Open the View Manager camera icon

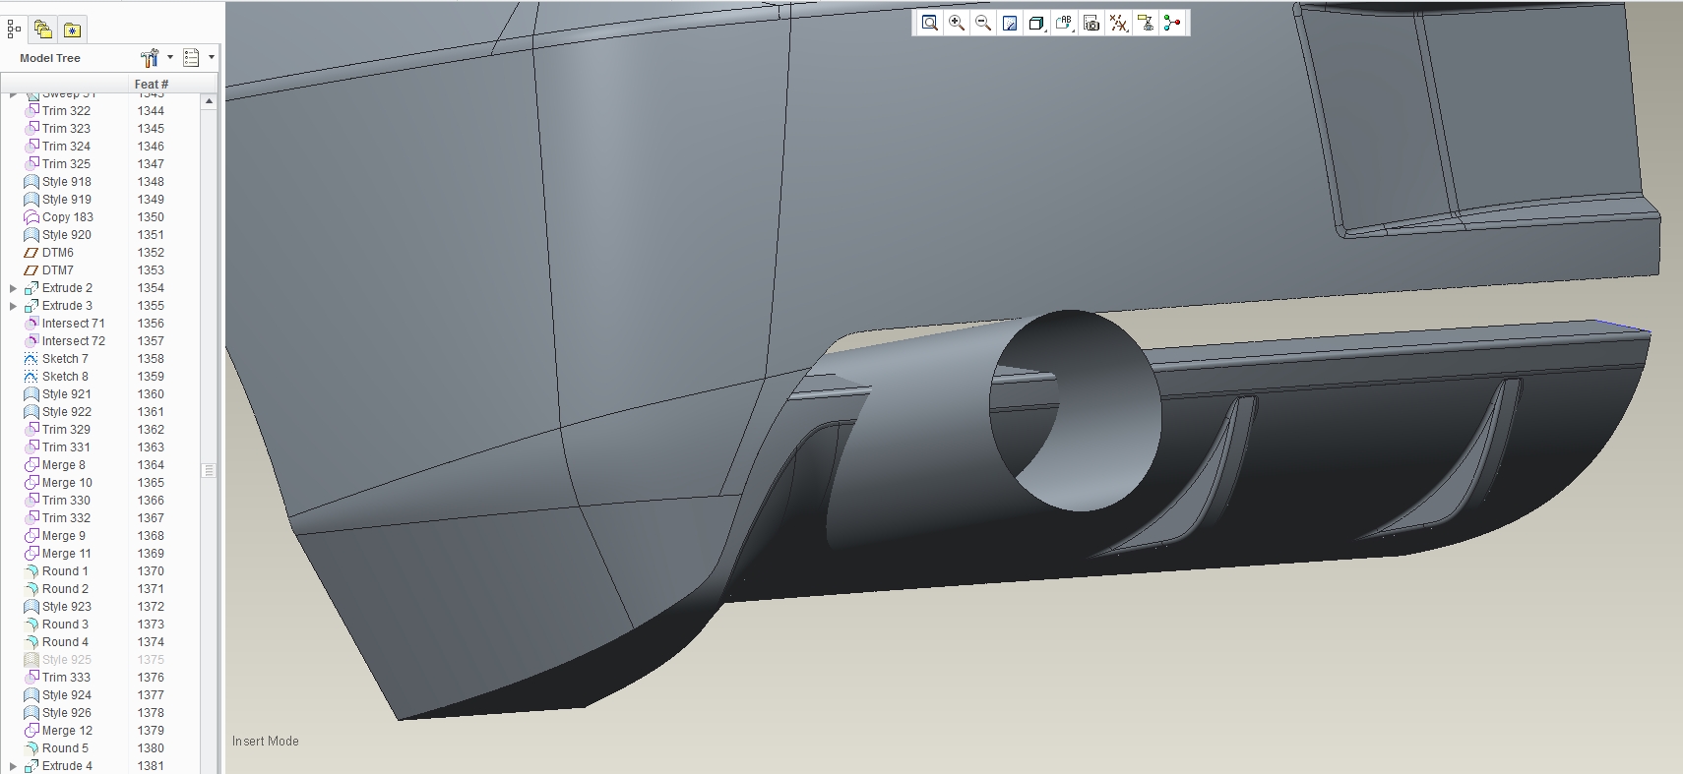1091,23
